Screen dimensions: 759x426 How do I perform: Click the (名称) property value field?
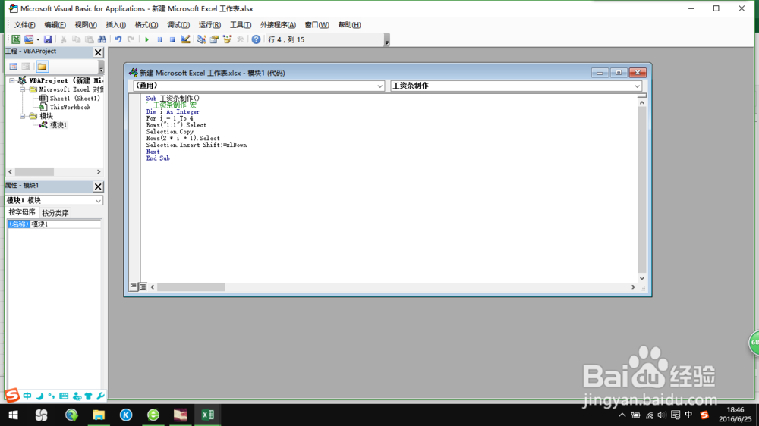(x=66, y=224)
